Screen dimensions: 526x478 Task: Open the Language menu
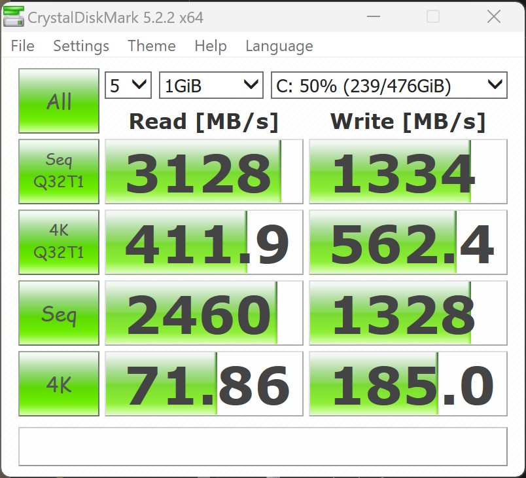(x=279, y=46)
